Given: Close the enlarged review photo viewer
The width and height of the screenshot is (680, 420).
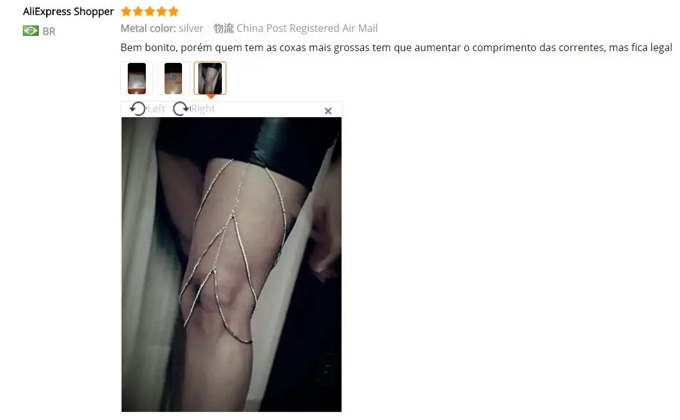Looking at the screenshot, I should tap(328, 111).
